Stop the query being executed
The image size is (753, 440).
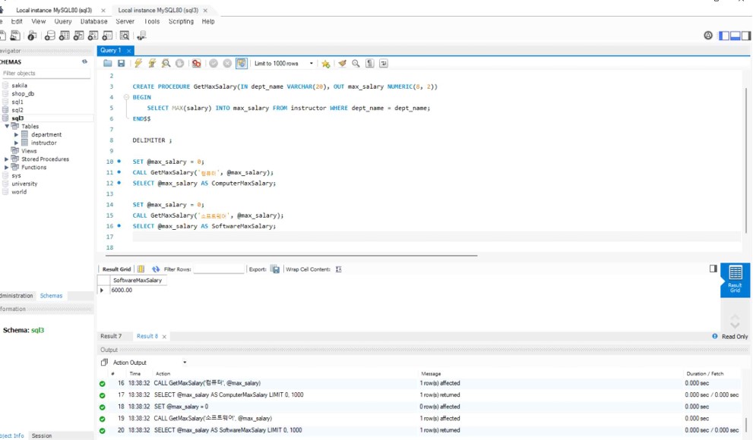point(179,63)
